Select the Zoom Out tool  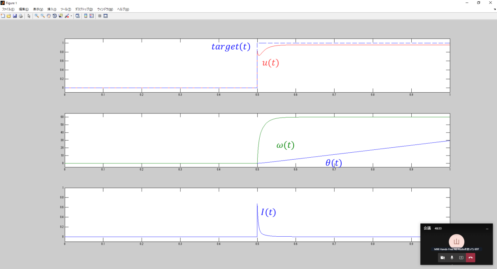(x=42, y=16)
